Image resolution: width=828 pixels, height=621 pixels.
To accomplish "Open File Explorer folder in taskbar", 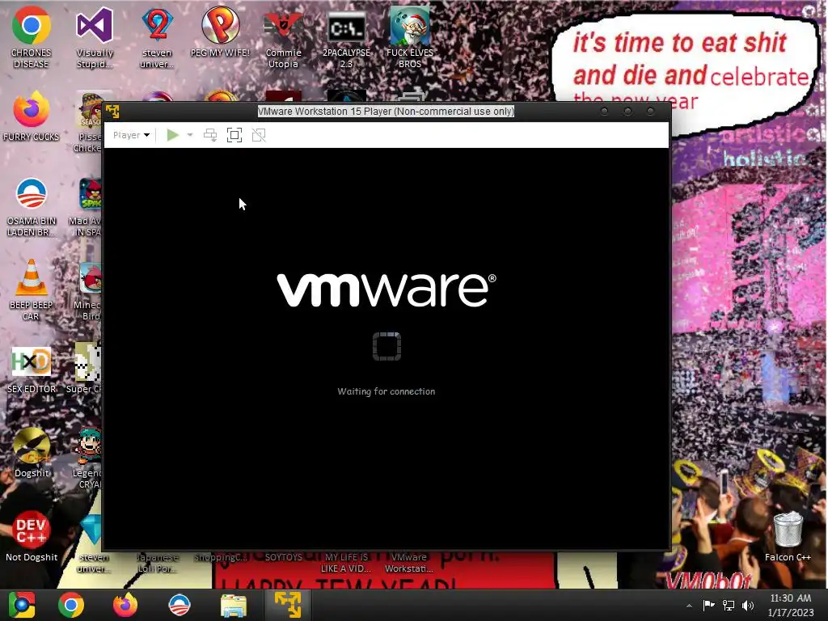I will pos(234,605).
